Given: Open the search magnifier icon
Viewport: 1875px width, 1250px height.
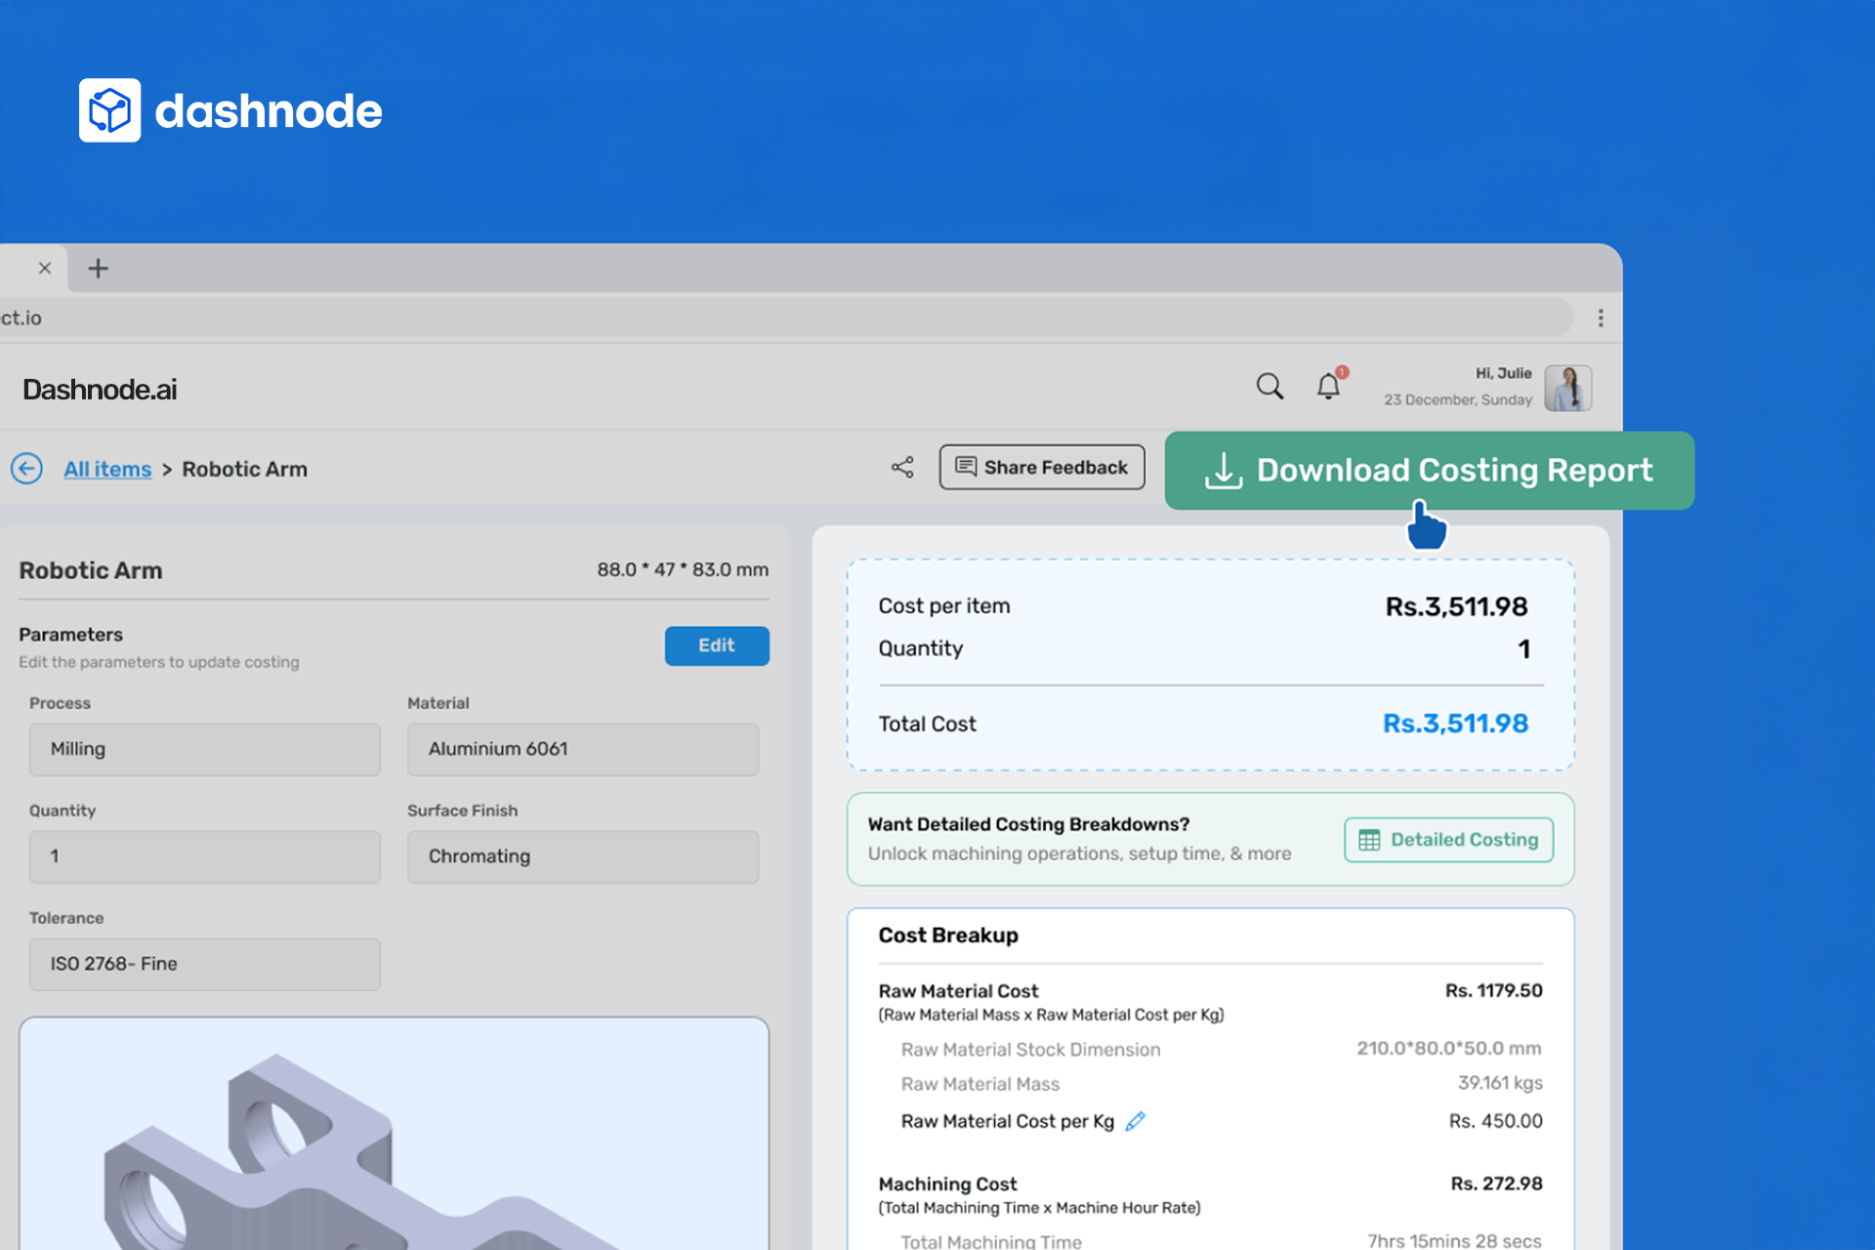Looking at the screenshot, I should click(x=1270, y=387).
